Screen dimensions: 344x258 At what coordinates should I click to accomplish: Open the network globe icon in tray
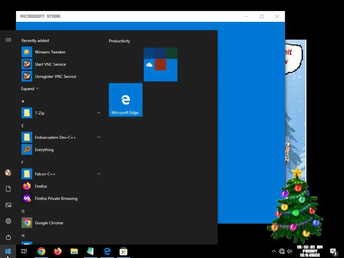click(282, 251)
